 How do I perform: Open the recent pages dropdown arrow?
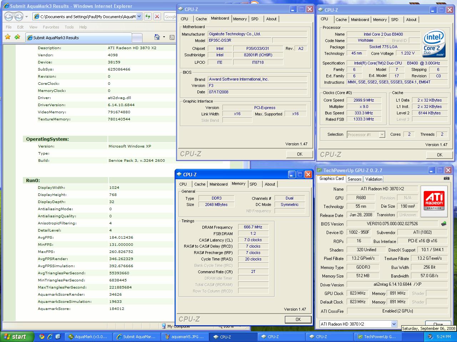(27, 16)
